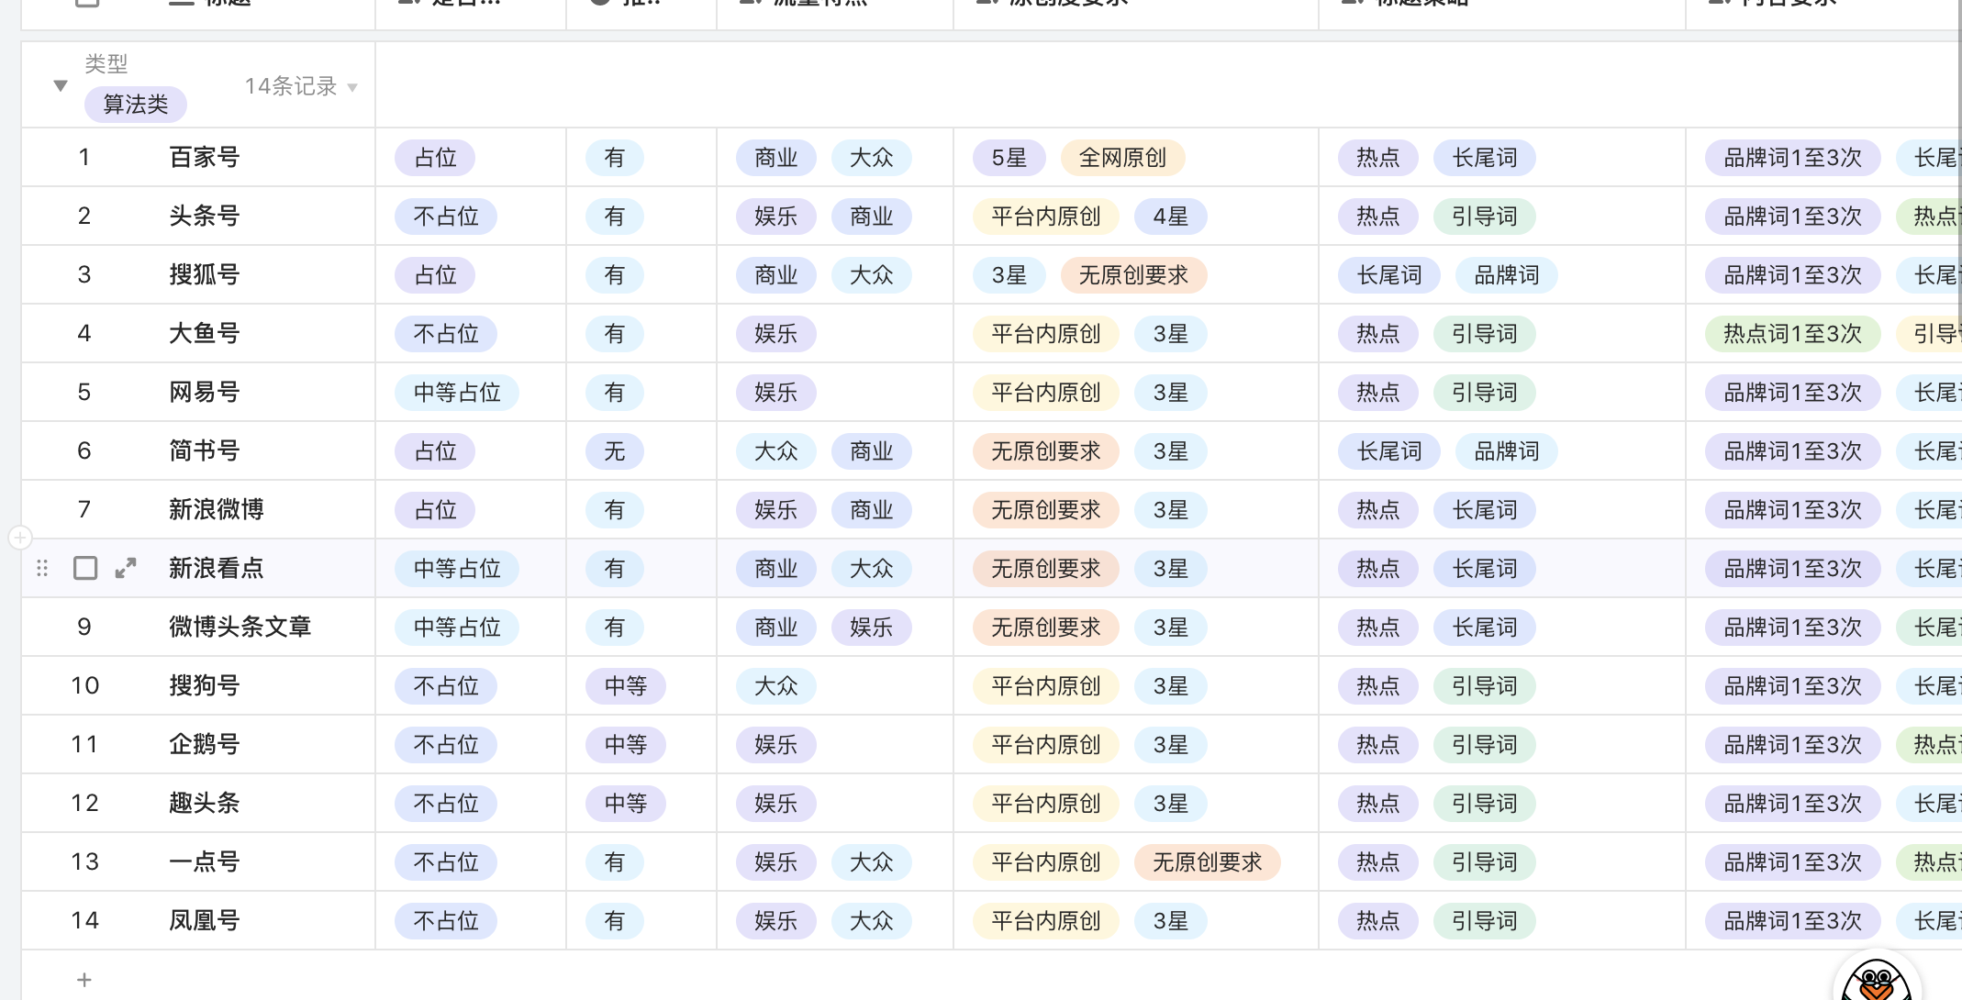Expand the 新浪看点 record with the arrows icon

point(126,569)
